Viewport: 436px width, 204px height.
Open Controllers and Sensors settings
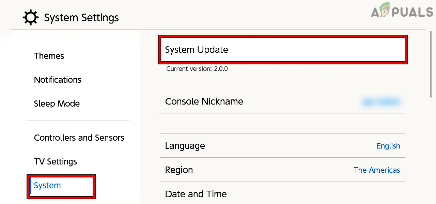click(79, 138)
